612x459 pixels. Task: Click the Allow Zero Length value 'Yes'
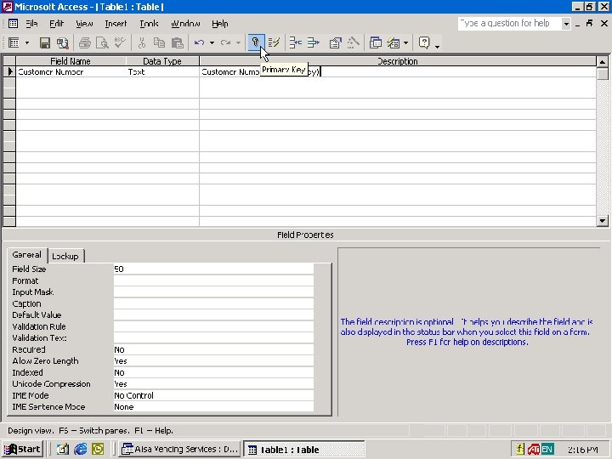click(213, 360)
